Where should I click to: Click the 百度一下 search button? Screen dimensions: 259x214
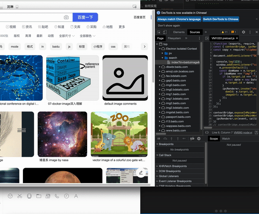click(85, 17)
